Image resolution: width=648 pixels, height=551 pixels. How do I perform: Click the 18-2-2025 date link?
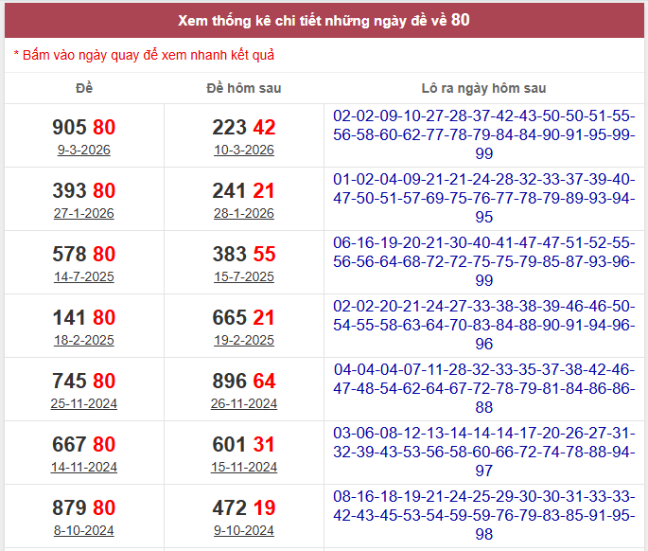(x=84, y=341)
